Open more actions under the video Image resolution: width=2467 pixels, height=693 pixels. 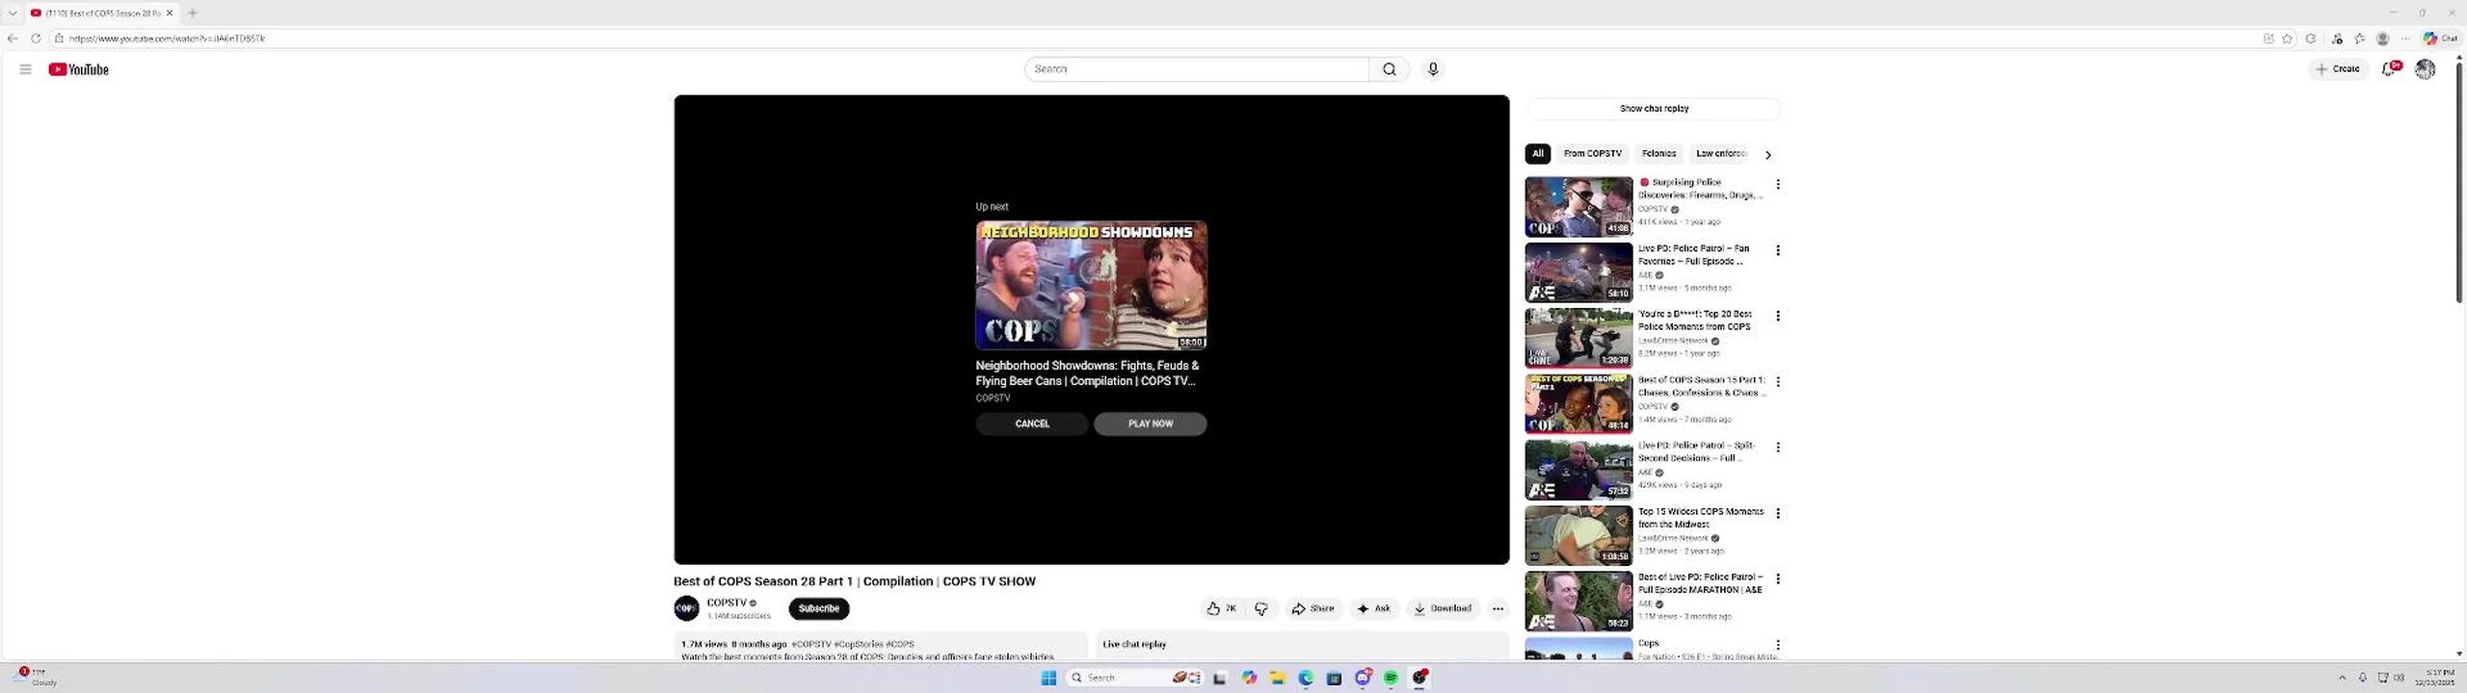click(x=1498, y=608)
